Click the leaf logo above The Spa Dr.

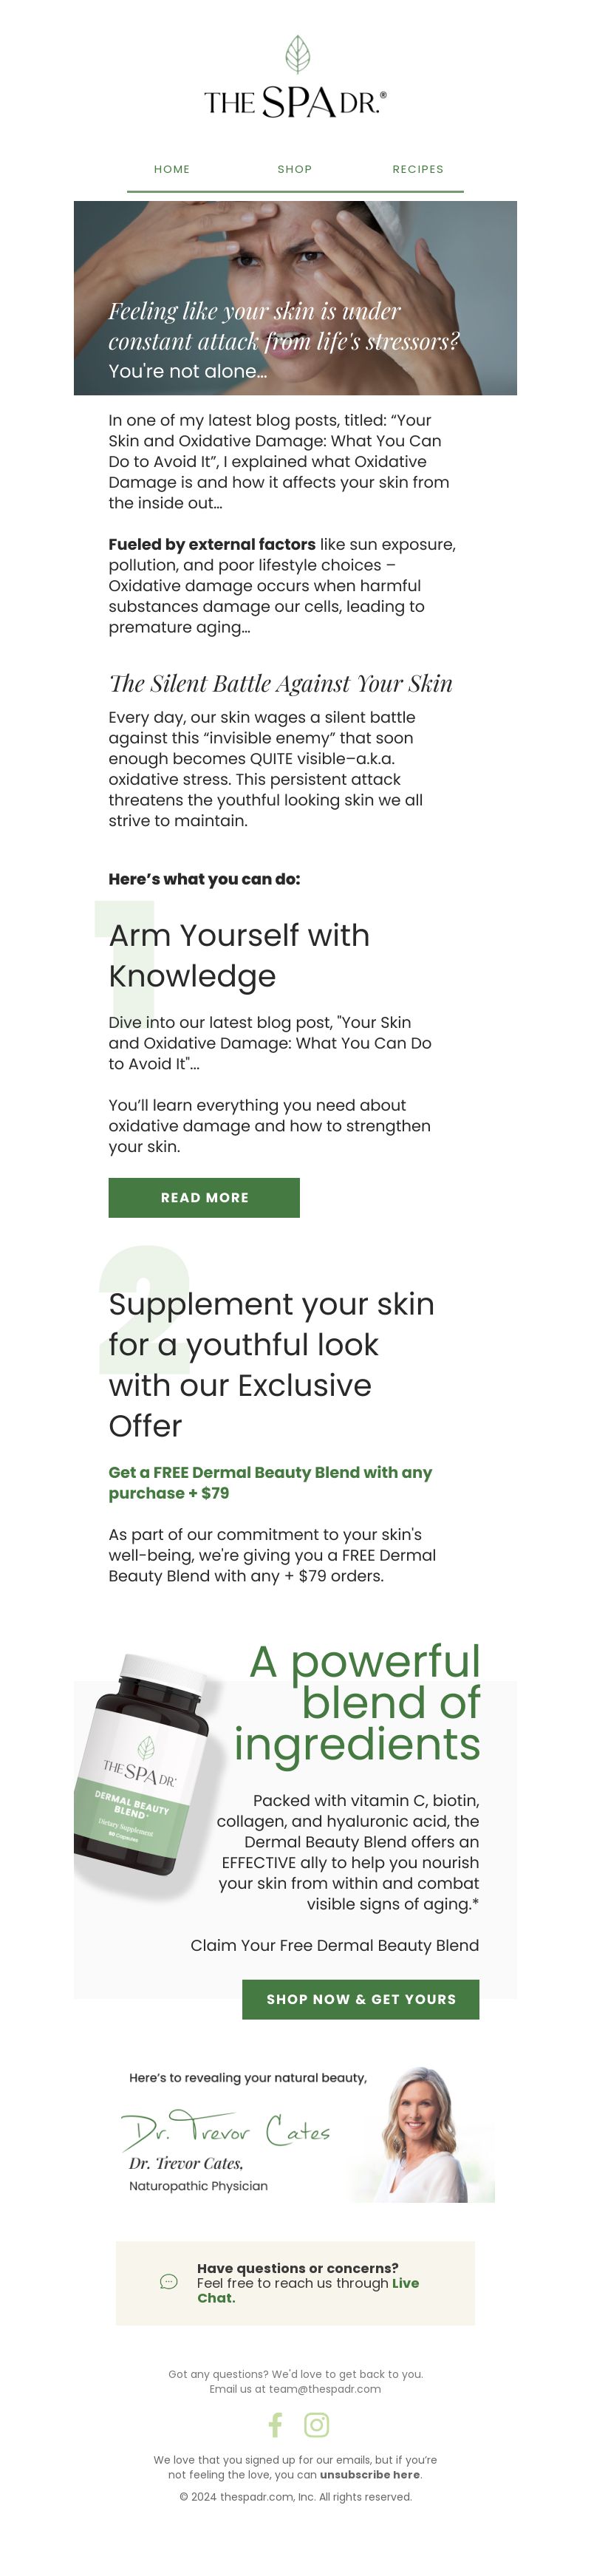[x=297, y=55]
